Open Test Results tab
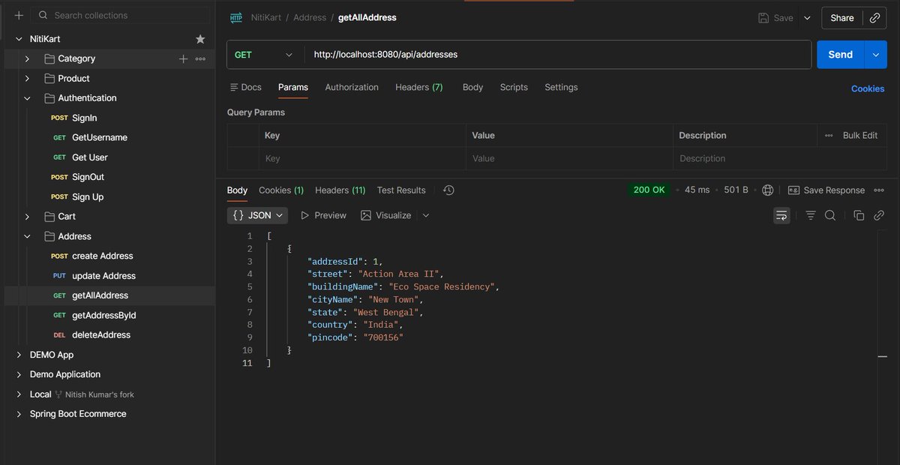The image size is (900, 465). coord(401,190)
